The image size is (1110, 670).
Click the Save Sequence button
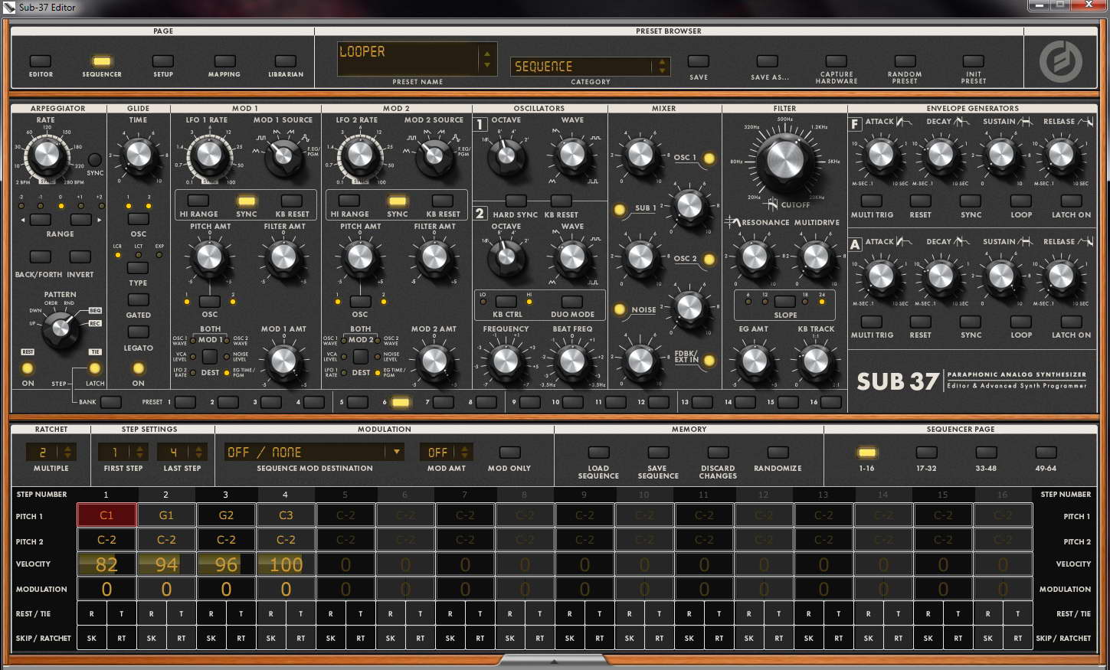[658, 453]
